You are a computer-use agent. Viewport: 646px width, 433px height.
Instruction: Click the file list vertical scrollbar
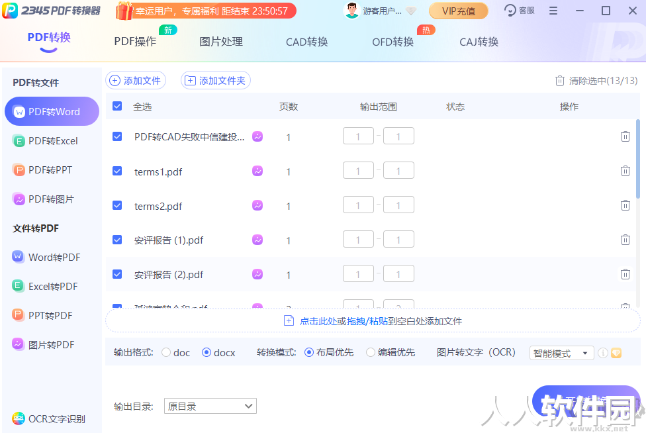[x=638, y=159]
